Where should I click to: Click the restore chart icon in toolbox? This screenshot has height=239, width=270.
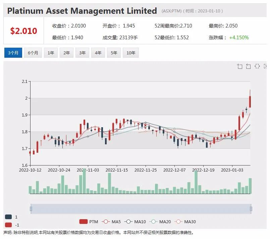(257, 66)
